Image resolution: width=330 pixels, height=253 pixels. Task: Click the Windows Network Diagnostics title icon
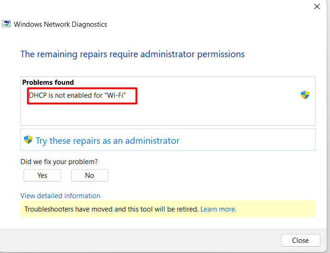coord(6,24)
